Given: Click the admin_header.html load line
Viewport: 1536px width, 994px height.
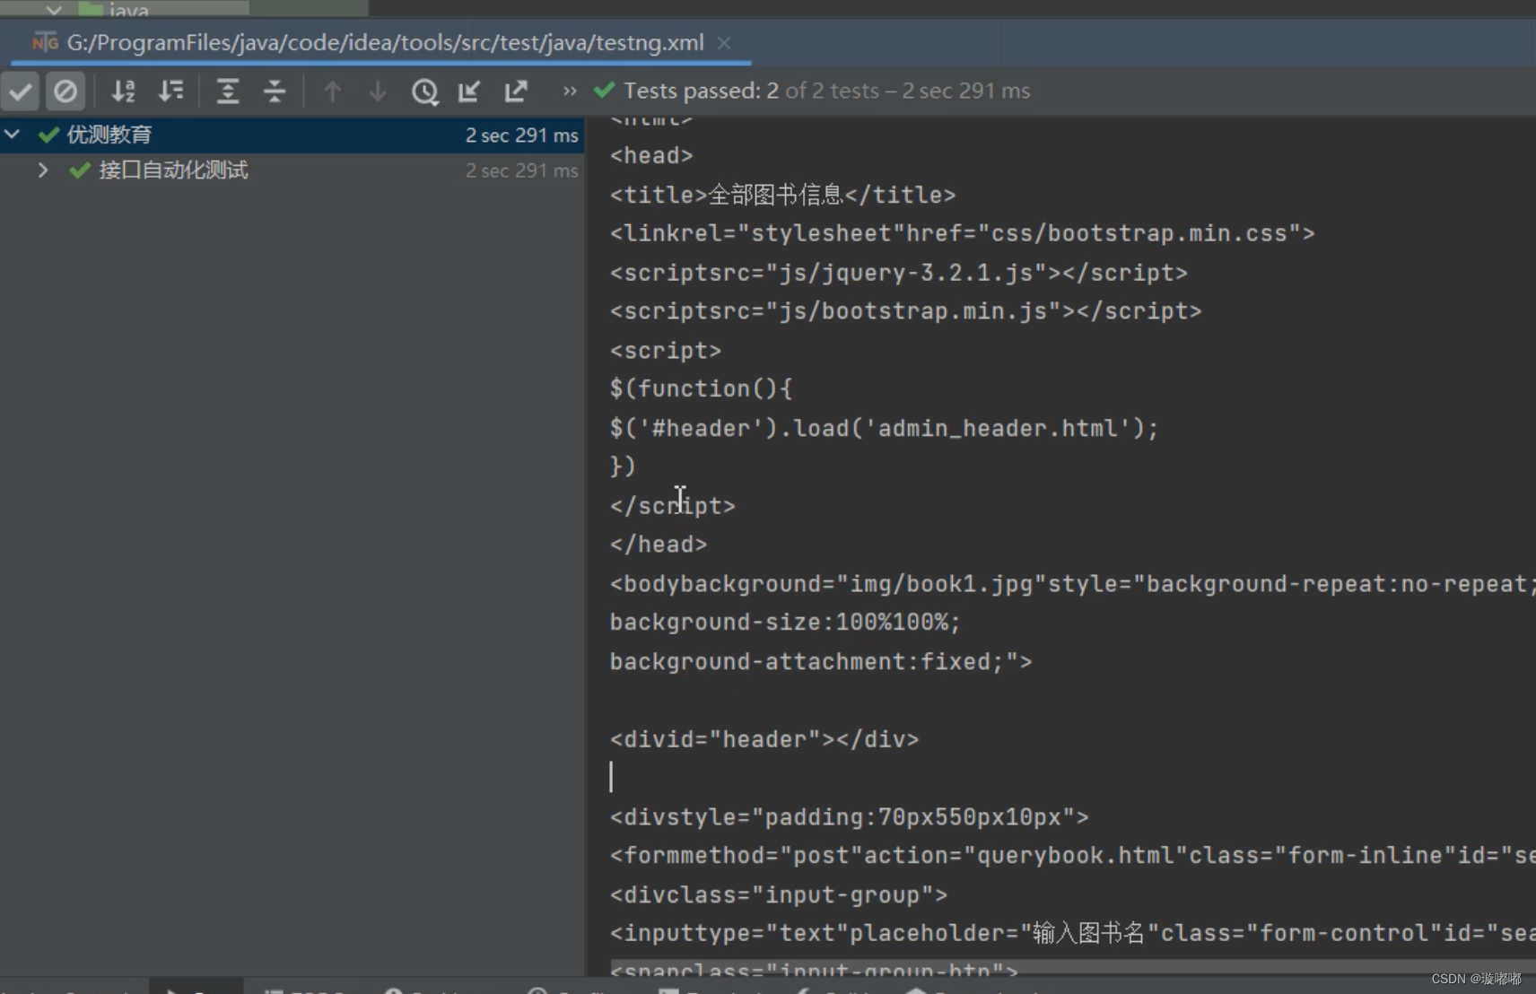Looking at the screenshot, I should [x=884, y=428].
